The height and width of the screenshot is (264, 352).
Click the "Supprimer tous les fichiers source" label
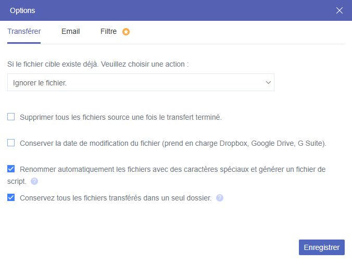click(x=121, y=118)
